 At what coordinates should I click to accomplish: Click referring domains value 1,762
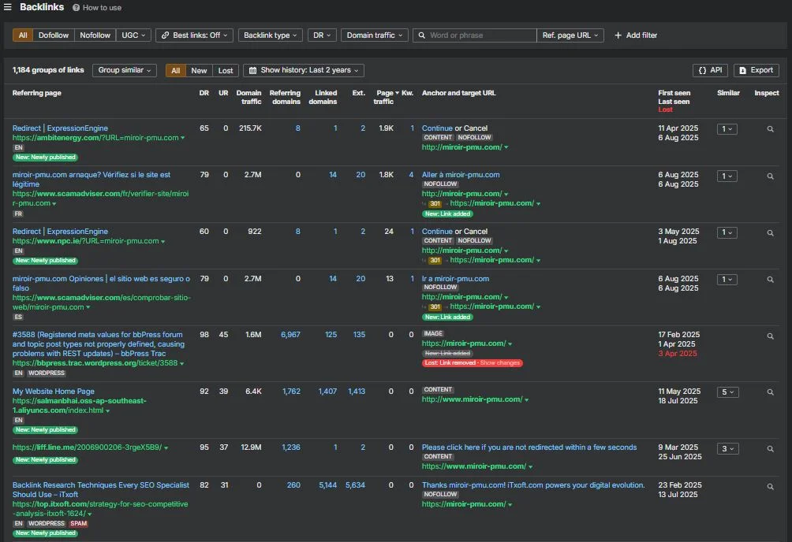point(291,391)
